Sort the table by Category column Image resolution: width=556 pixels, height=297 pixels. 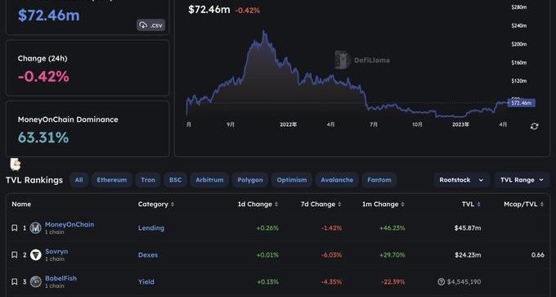pyautogui.click(x=156, y=204)
